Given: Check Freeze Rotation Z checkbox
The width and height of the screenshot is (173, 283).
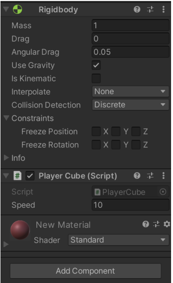Looking at the screenshot, I should click(x=136, y=145).
